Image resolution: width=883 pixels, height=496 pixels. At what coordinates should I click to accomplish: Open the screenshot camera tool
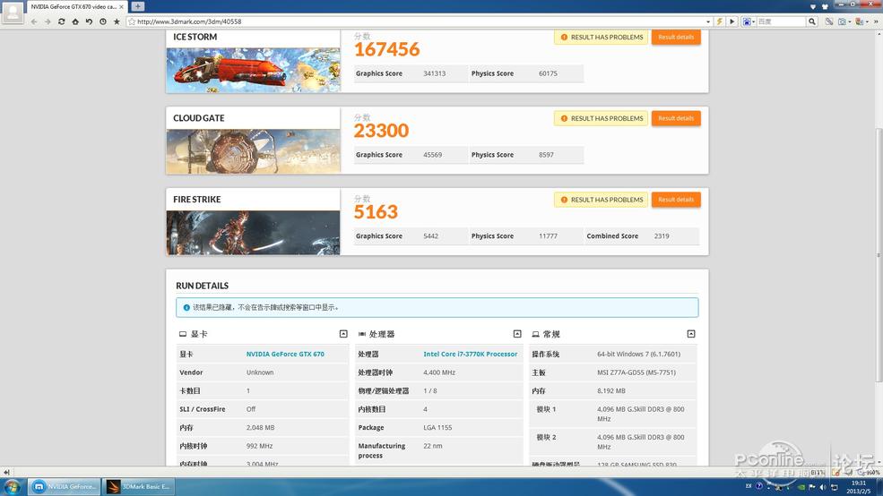tap(842, 21)
